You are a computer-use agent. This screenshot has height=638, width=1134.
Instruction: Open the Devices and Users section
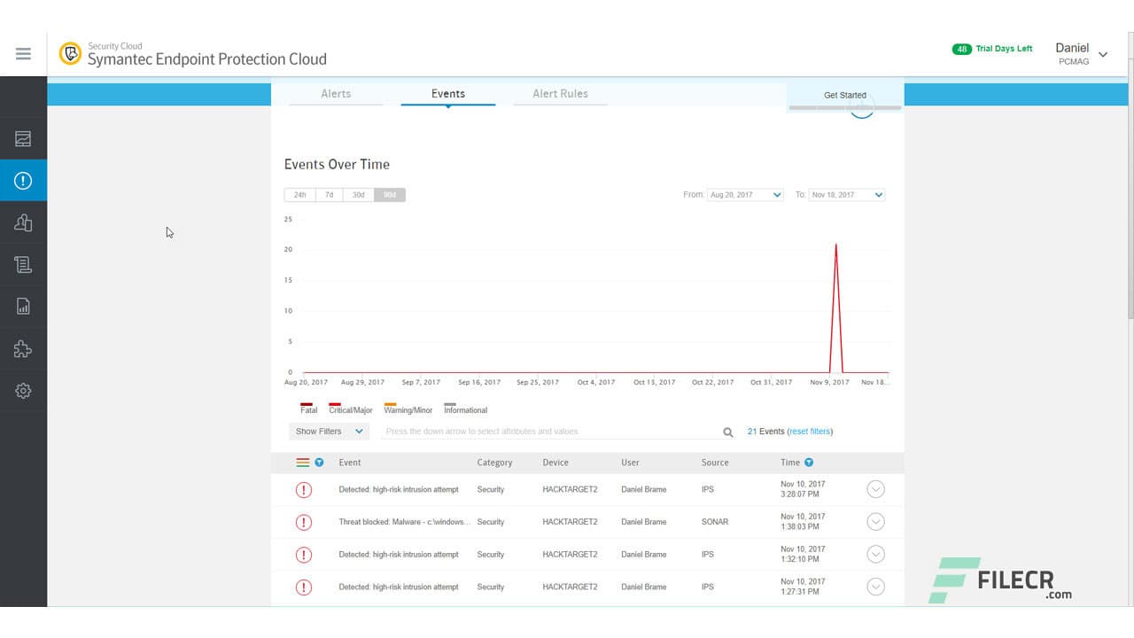tap(23, 223)
